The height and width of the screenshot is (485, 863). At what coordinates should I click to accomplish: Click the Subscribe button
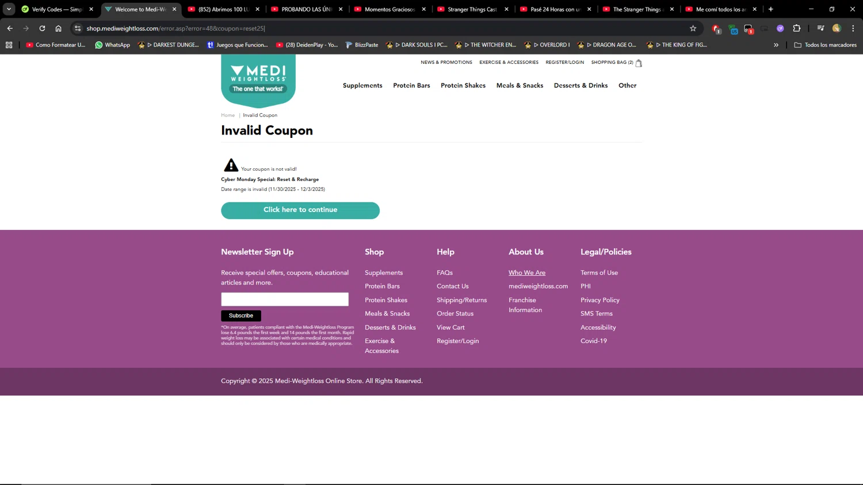click(241, 315)
